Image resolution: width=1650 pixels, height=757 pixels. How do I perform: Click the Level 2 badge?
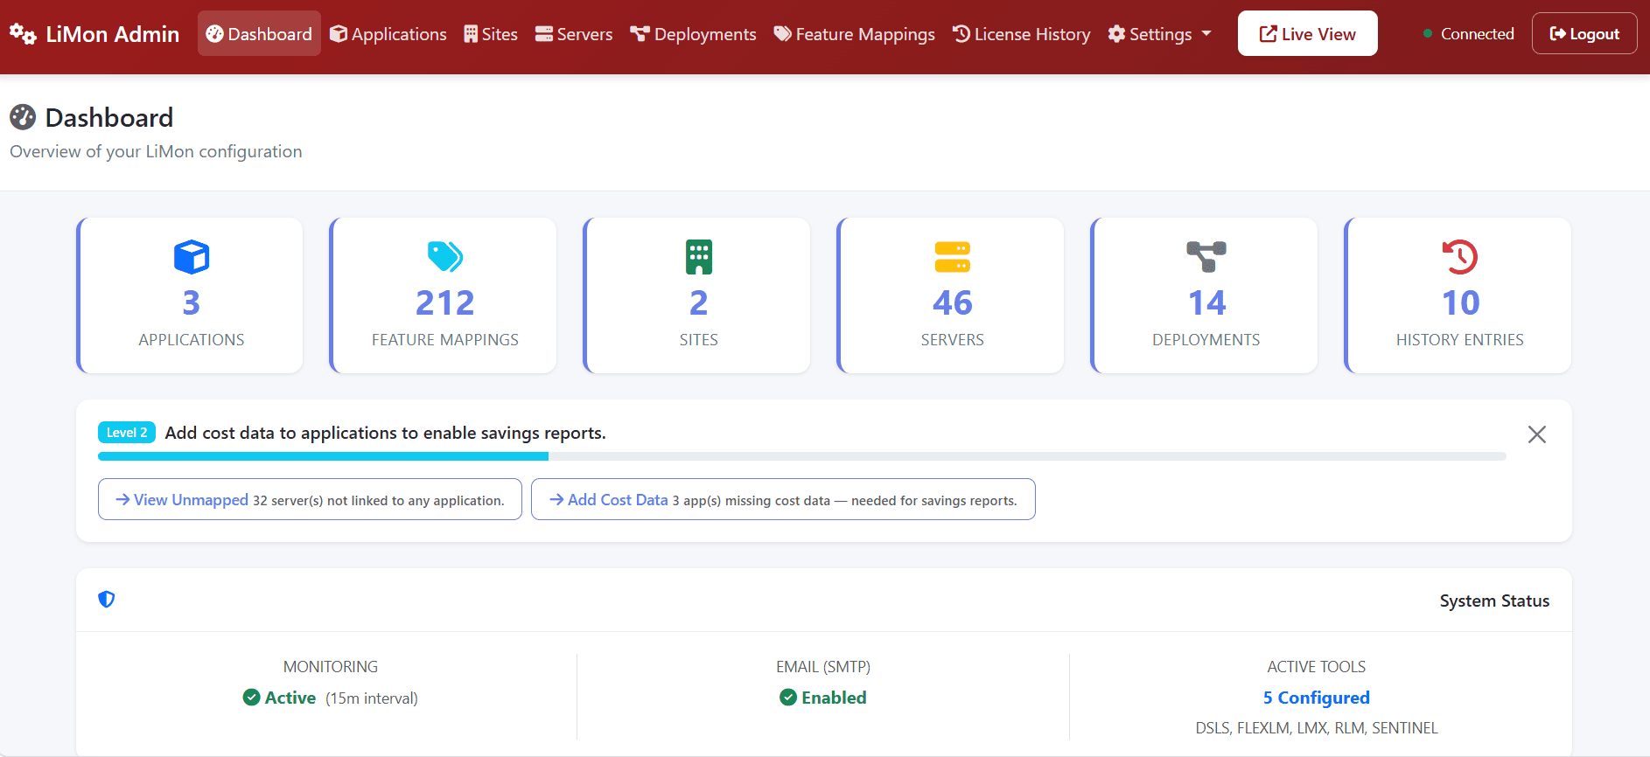click(x=127, y=433)
